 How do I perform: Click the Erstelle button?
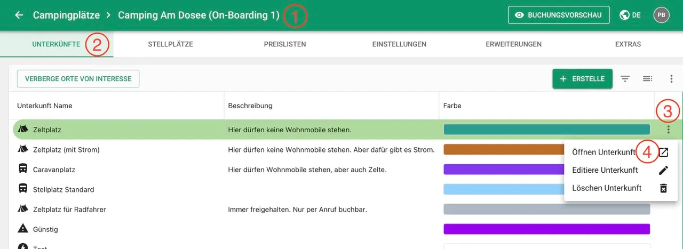pyautogui.click(x=582, y=79)
